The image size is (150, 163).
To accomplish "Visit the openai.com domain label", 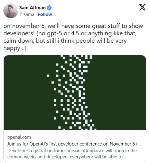I will (19, 137).
